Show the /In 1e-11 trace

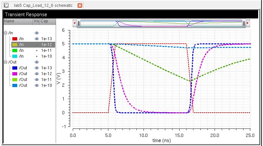36,50
